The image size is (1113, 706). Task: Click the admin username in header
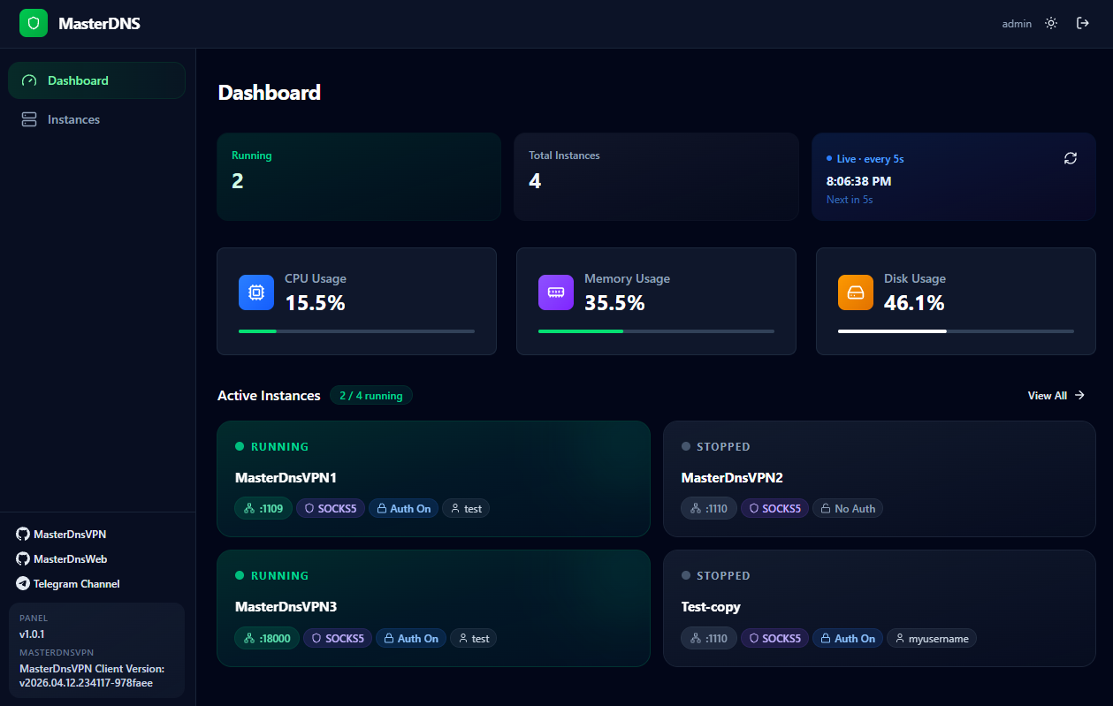pos(1017,24)
